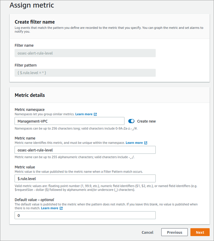The width and height of the screenshot is (214, 241).
Task: Click the Create new label
Action: point(146,121)
